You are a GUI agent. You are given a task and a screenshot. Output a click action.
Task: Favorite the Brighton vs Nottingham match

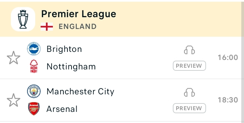pos(14,58)
